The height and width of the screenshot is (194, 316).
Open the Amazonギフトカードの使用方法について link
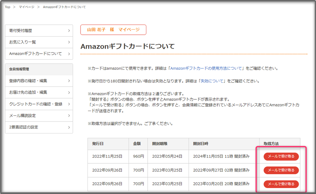(206, 68)
